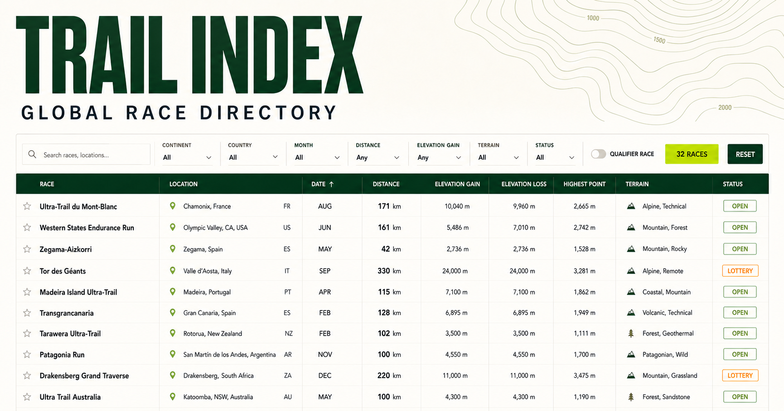Screen dimensions: 784x411
Task: Sort by Elevation Gain column header
Action: pyautogui.click(x=457, y=184)
